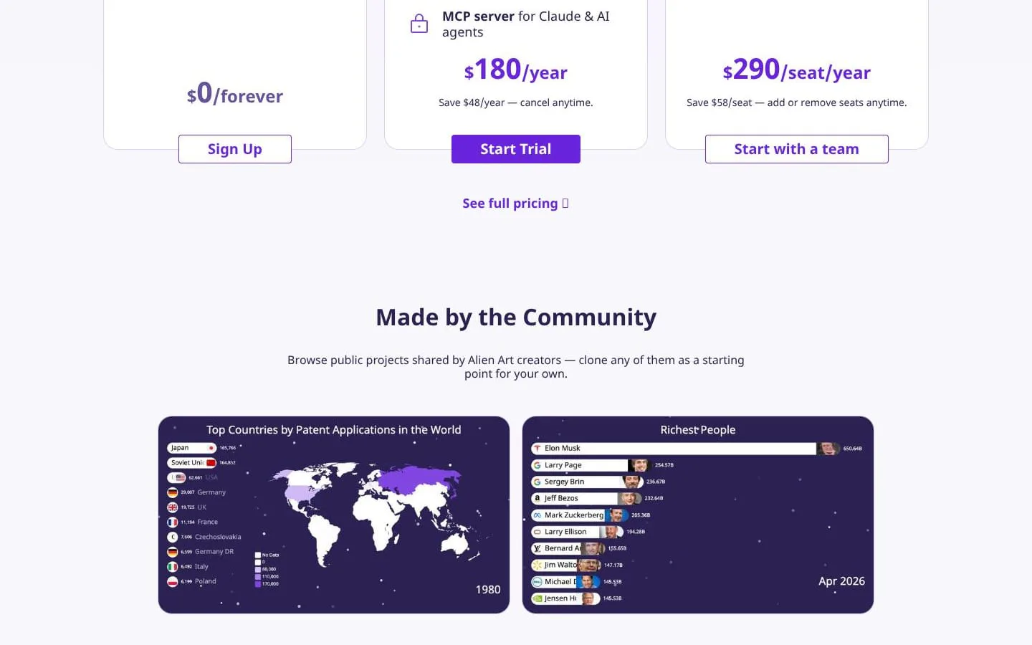Click the arrow icon after See full pricing
This screenshot has height=645, width=1032.
click(565, 204)
